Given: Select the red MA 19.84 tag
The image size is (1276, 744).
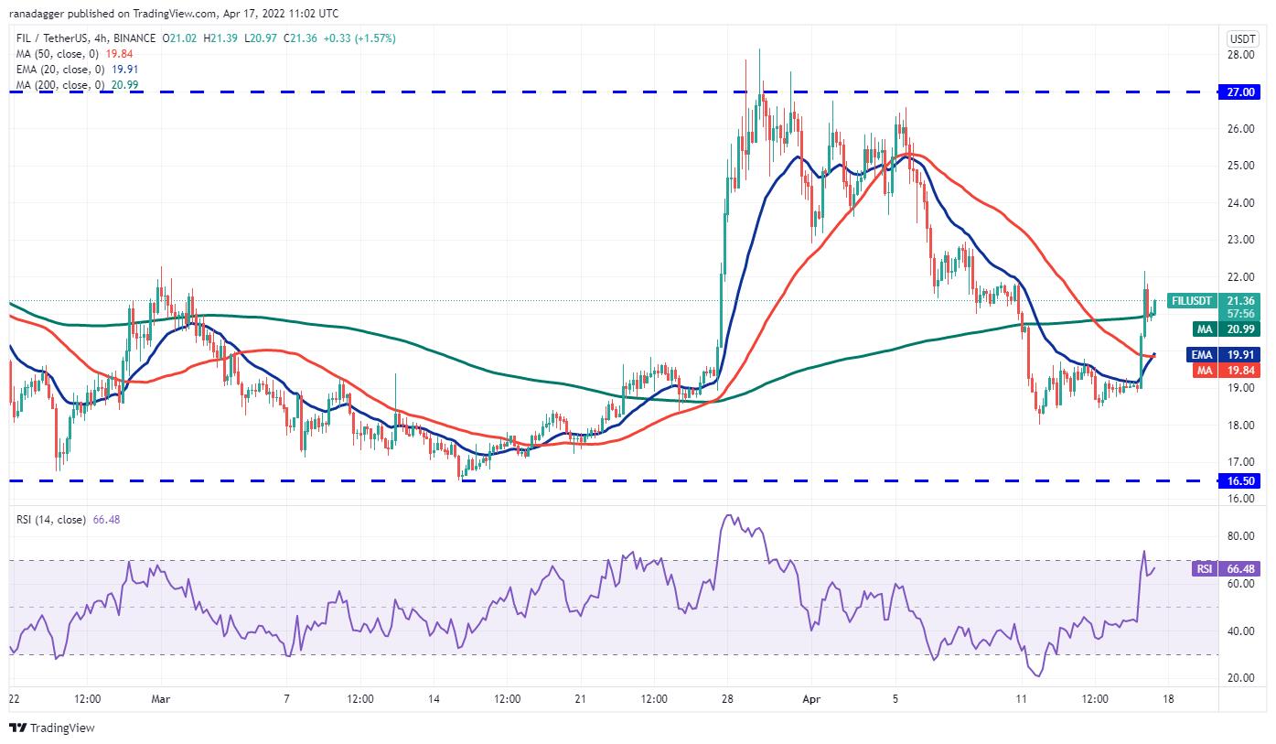Looking at the screenshot, I should tap(1226, 370).
